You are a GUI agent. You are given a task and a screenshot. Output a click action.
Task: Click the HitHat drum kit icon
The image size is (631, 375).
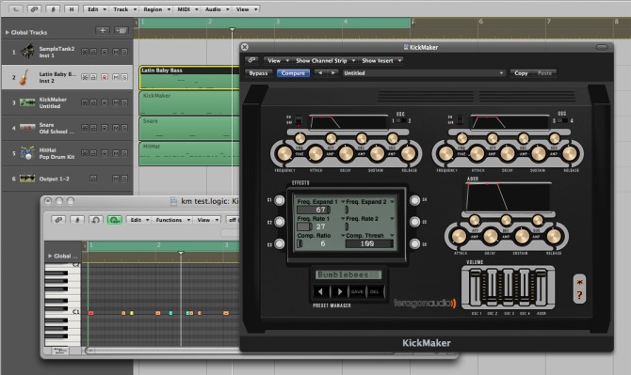27,153
